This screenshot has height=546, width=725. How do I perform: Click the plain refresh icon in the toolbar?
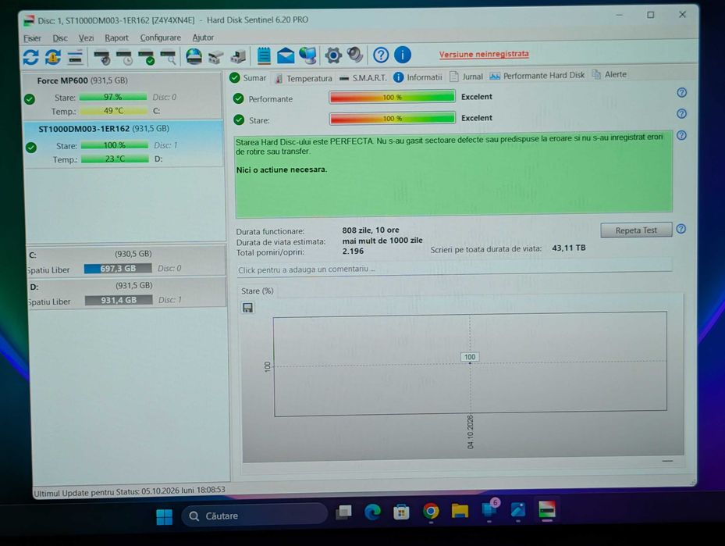[30, 57]
